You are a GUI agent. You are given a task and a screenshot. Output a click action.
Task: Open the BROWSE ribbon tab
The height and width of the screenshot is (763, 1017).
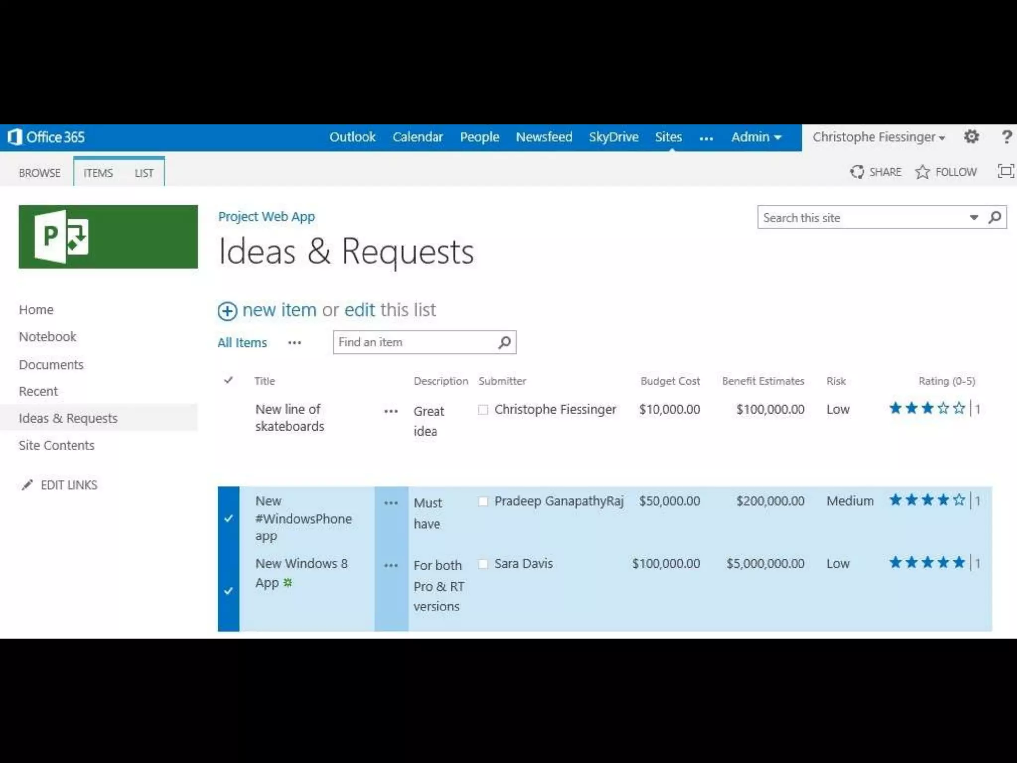pyautogui.click(x=39, y=173)
